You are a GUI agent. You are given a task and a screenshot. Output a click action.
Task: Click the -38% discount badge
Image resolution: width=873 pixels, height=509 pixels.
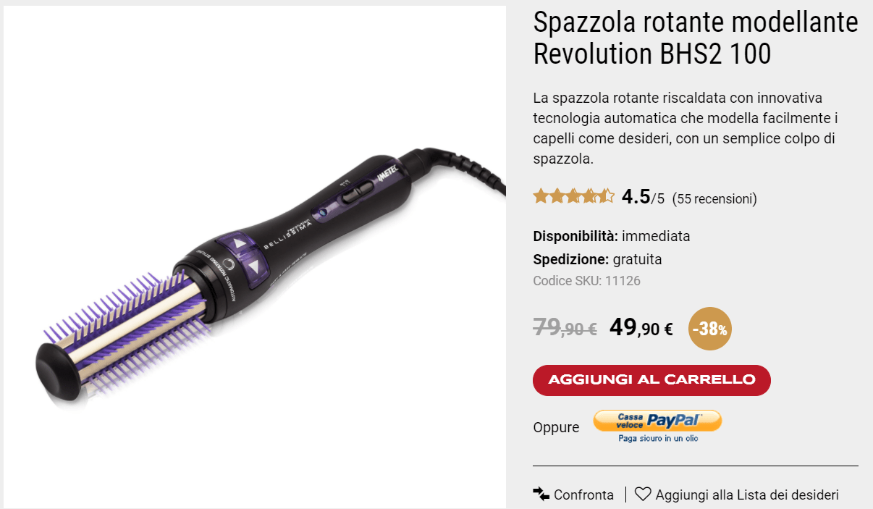coord(709,329)
